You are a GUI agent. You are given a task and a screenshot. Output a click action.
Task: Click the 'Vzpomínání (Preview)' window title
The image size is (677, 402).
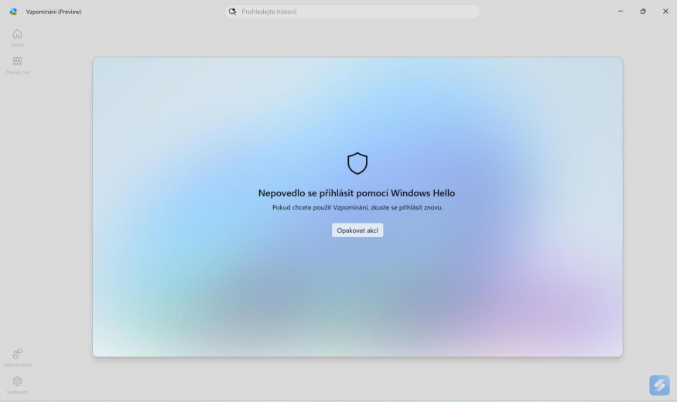pos(53,12)
